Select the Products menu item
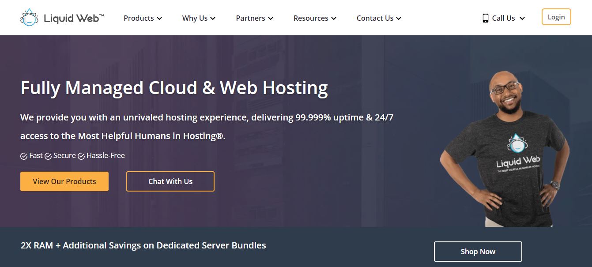Screen dimensions: 592x267 138,18
